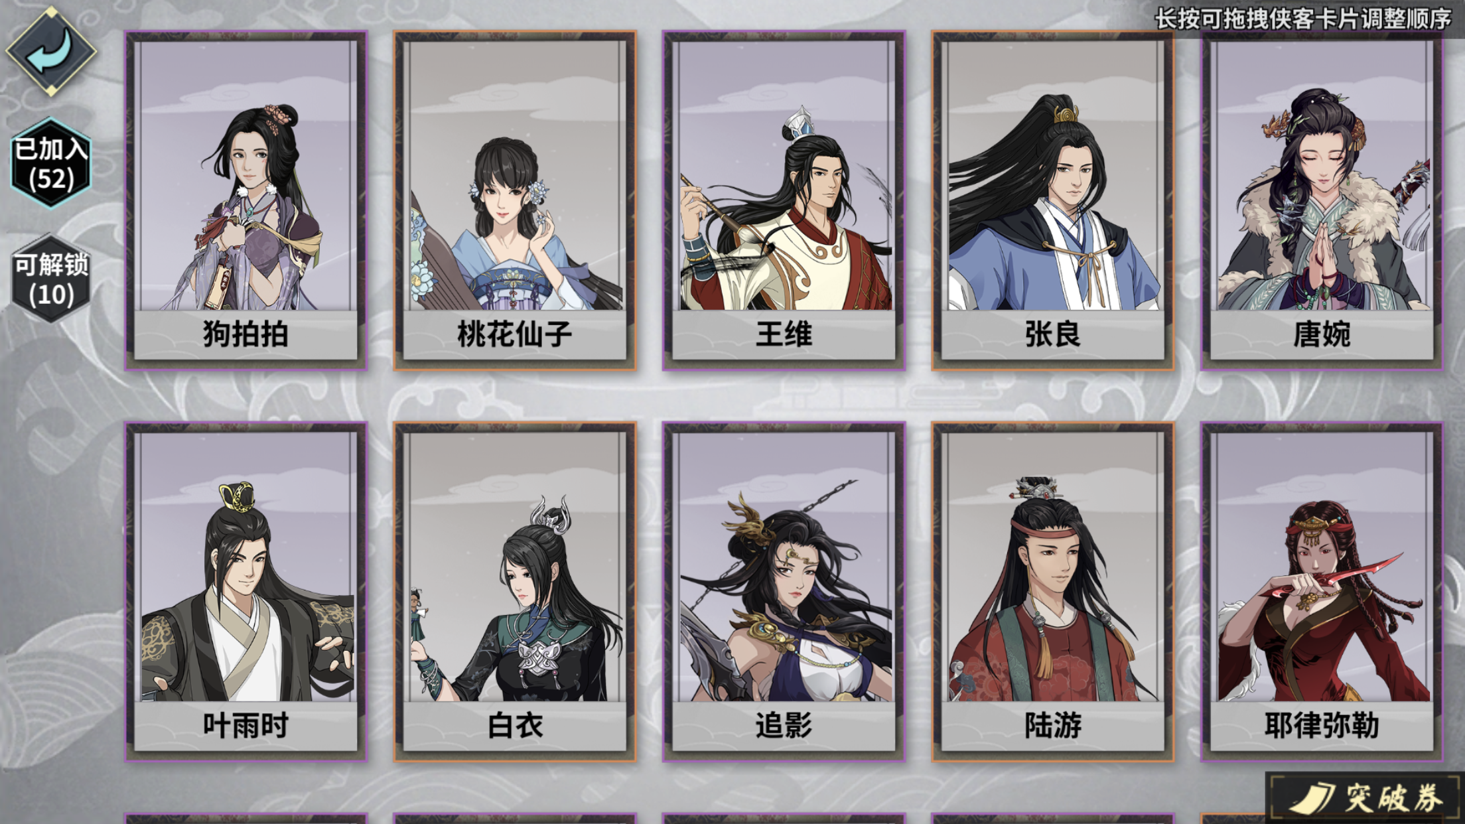This screenshot has width=1465, height=824.
Task: Click the 耶律弥勒 name label
Action: [x=1322, y=725]
